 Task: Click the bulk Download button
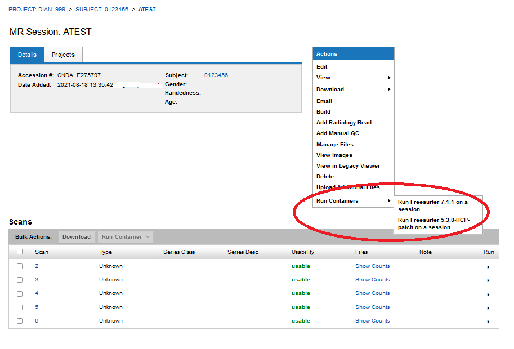77,237
